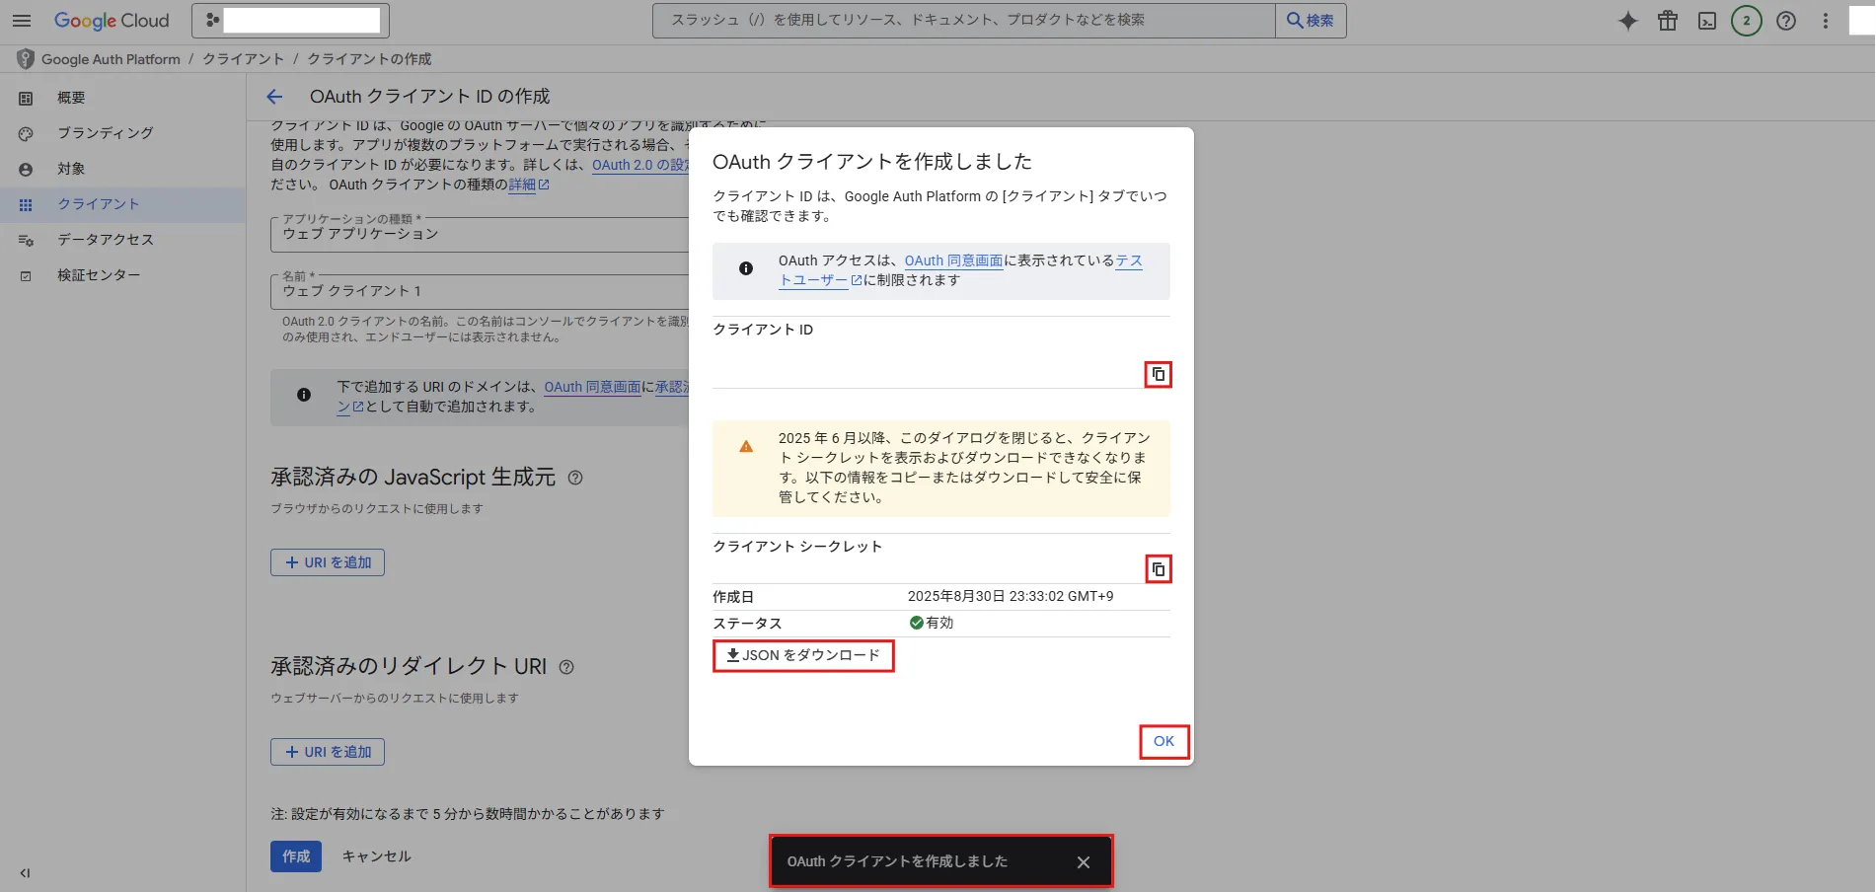Click the データアクセス sidebar icon
The width and height of the screenshot is (1876, 892).
point(26,241)
